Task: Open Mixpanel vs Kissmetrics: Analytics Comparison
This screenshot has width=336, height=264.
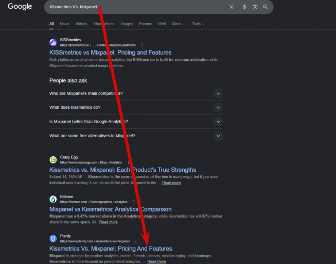Action: [x=110, y=209]
